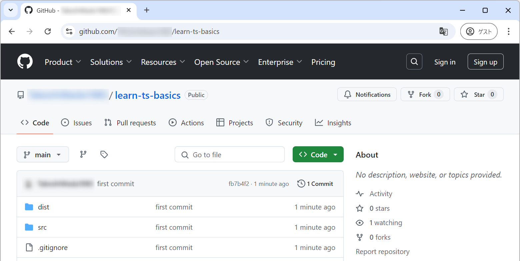Screen dimensions: 520x261
Task: Open the src folder
Action: [42, 227]
